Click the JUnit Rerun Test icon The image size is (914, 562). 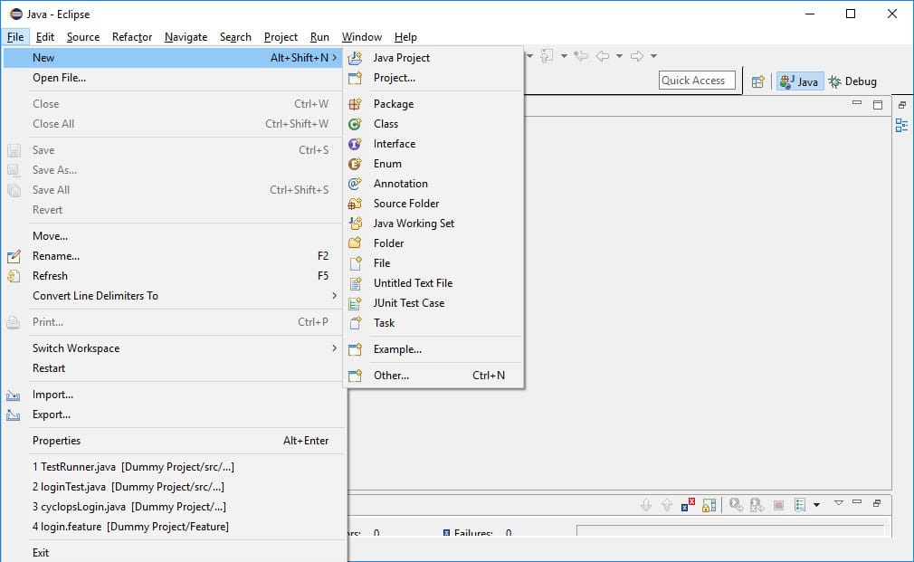737,505
